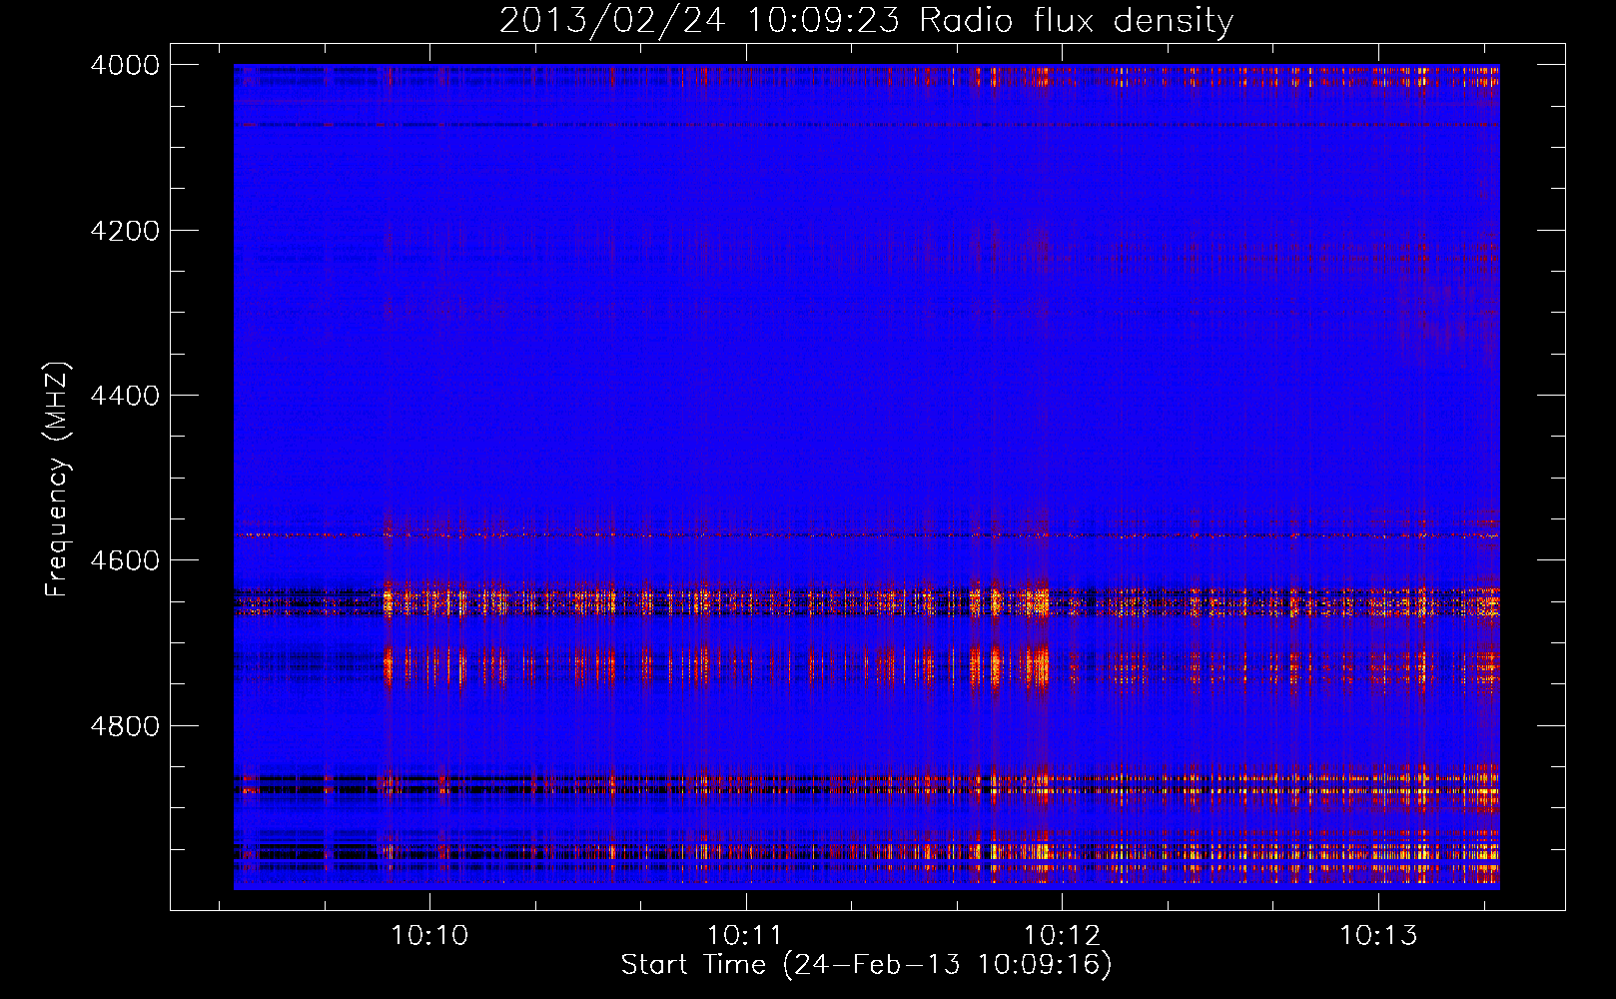The image size is (1616, 999).
Task: Click the plot title "2013/02/24 10:09:23 Radio flux density"
Action: pyautogui.click(x=866, y=21)
